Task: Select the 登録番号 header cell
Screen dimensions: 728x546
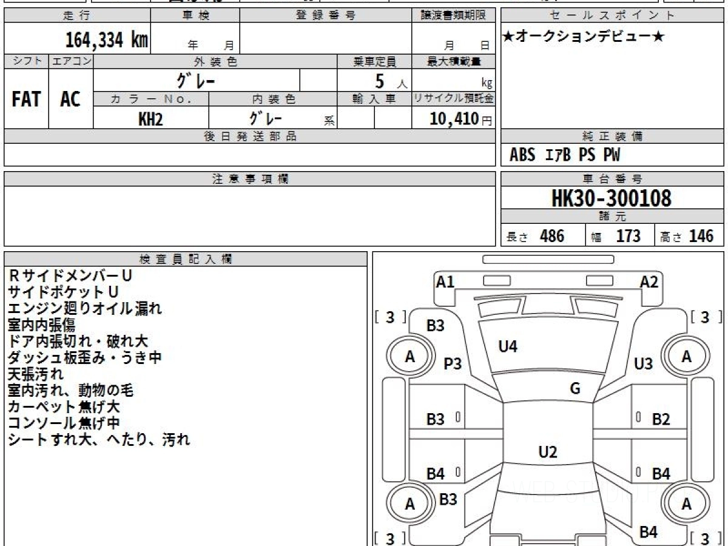Action: (326, 16)
